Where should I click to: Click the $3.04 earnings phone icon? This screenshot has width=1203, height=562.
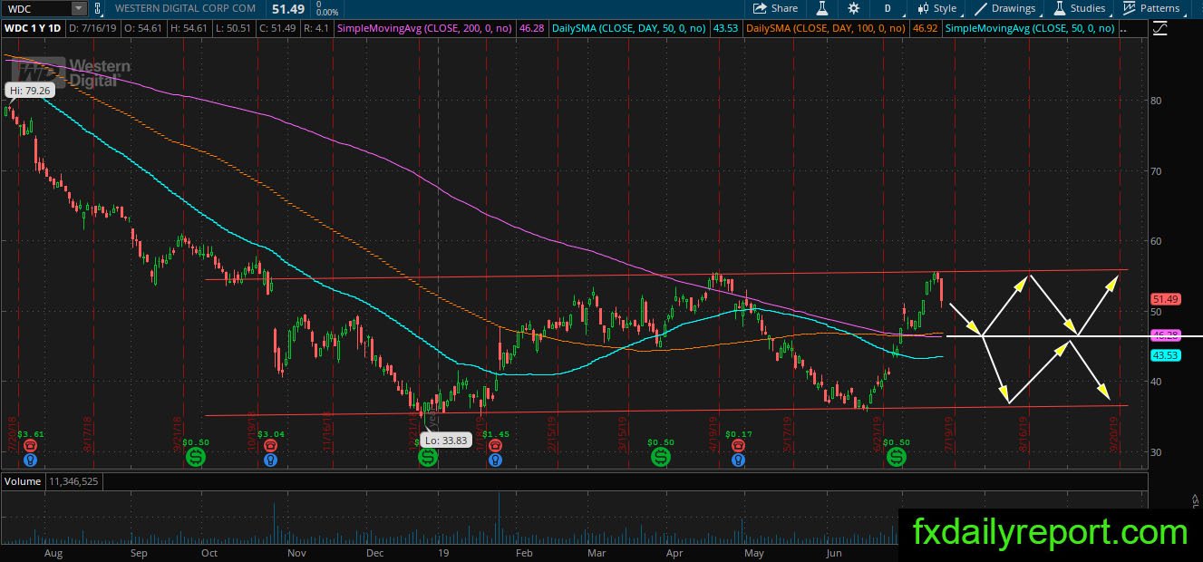click(x=270, y=446)
